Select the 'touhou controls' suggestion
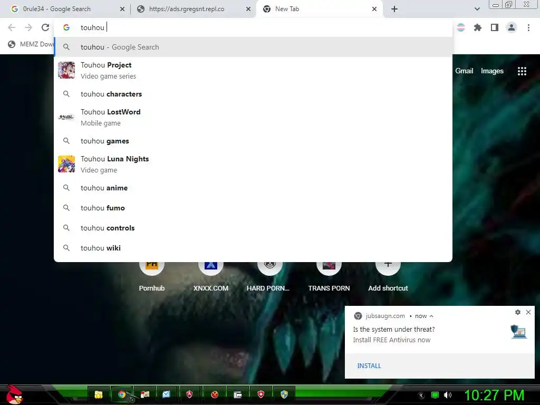Viewport: 540px width, 405px height. [x=253, y=228]
